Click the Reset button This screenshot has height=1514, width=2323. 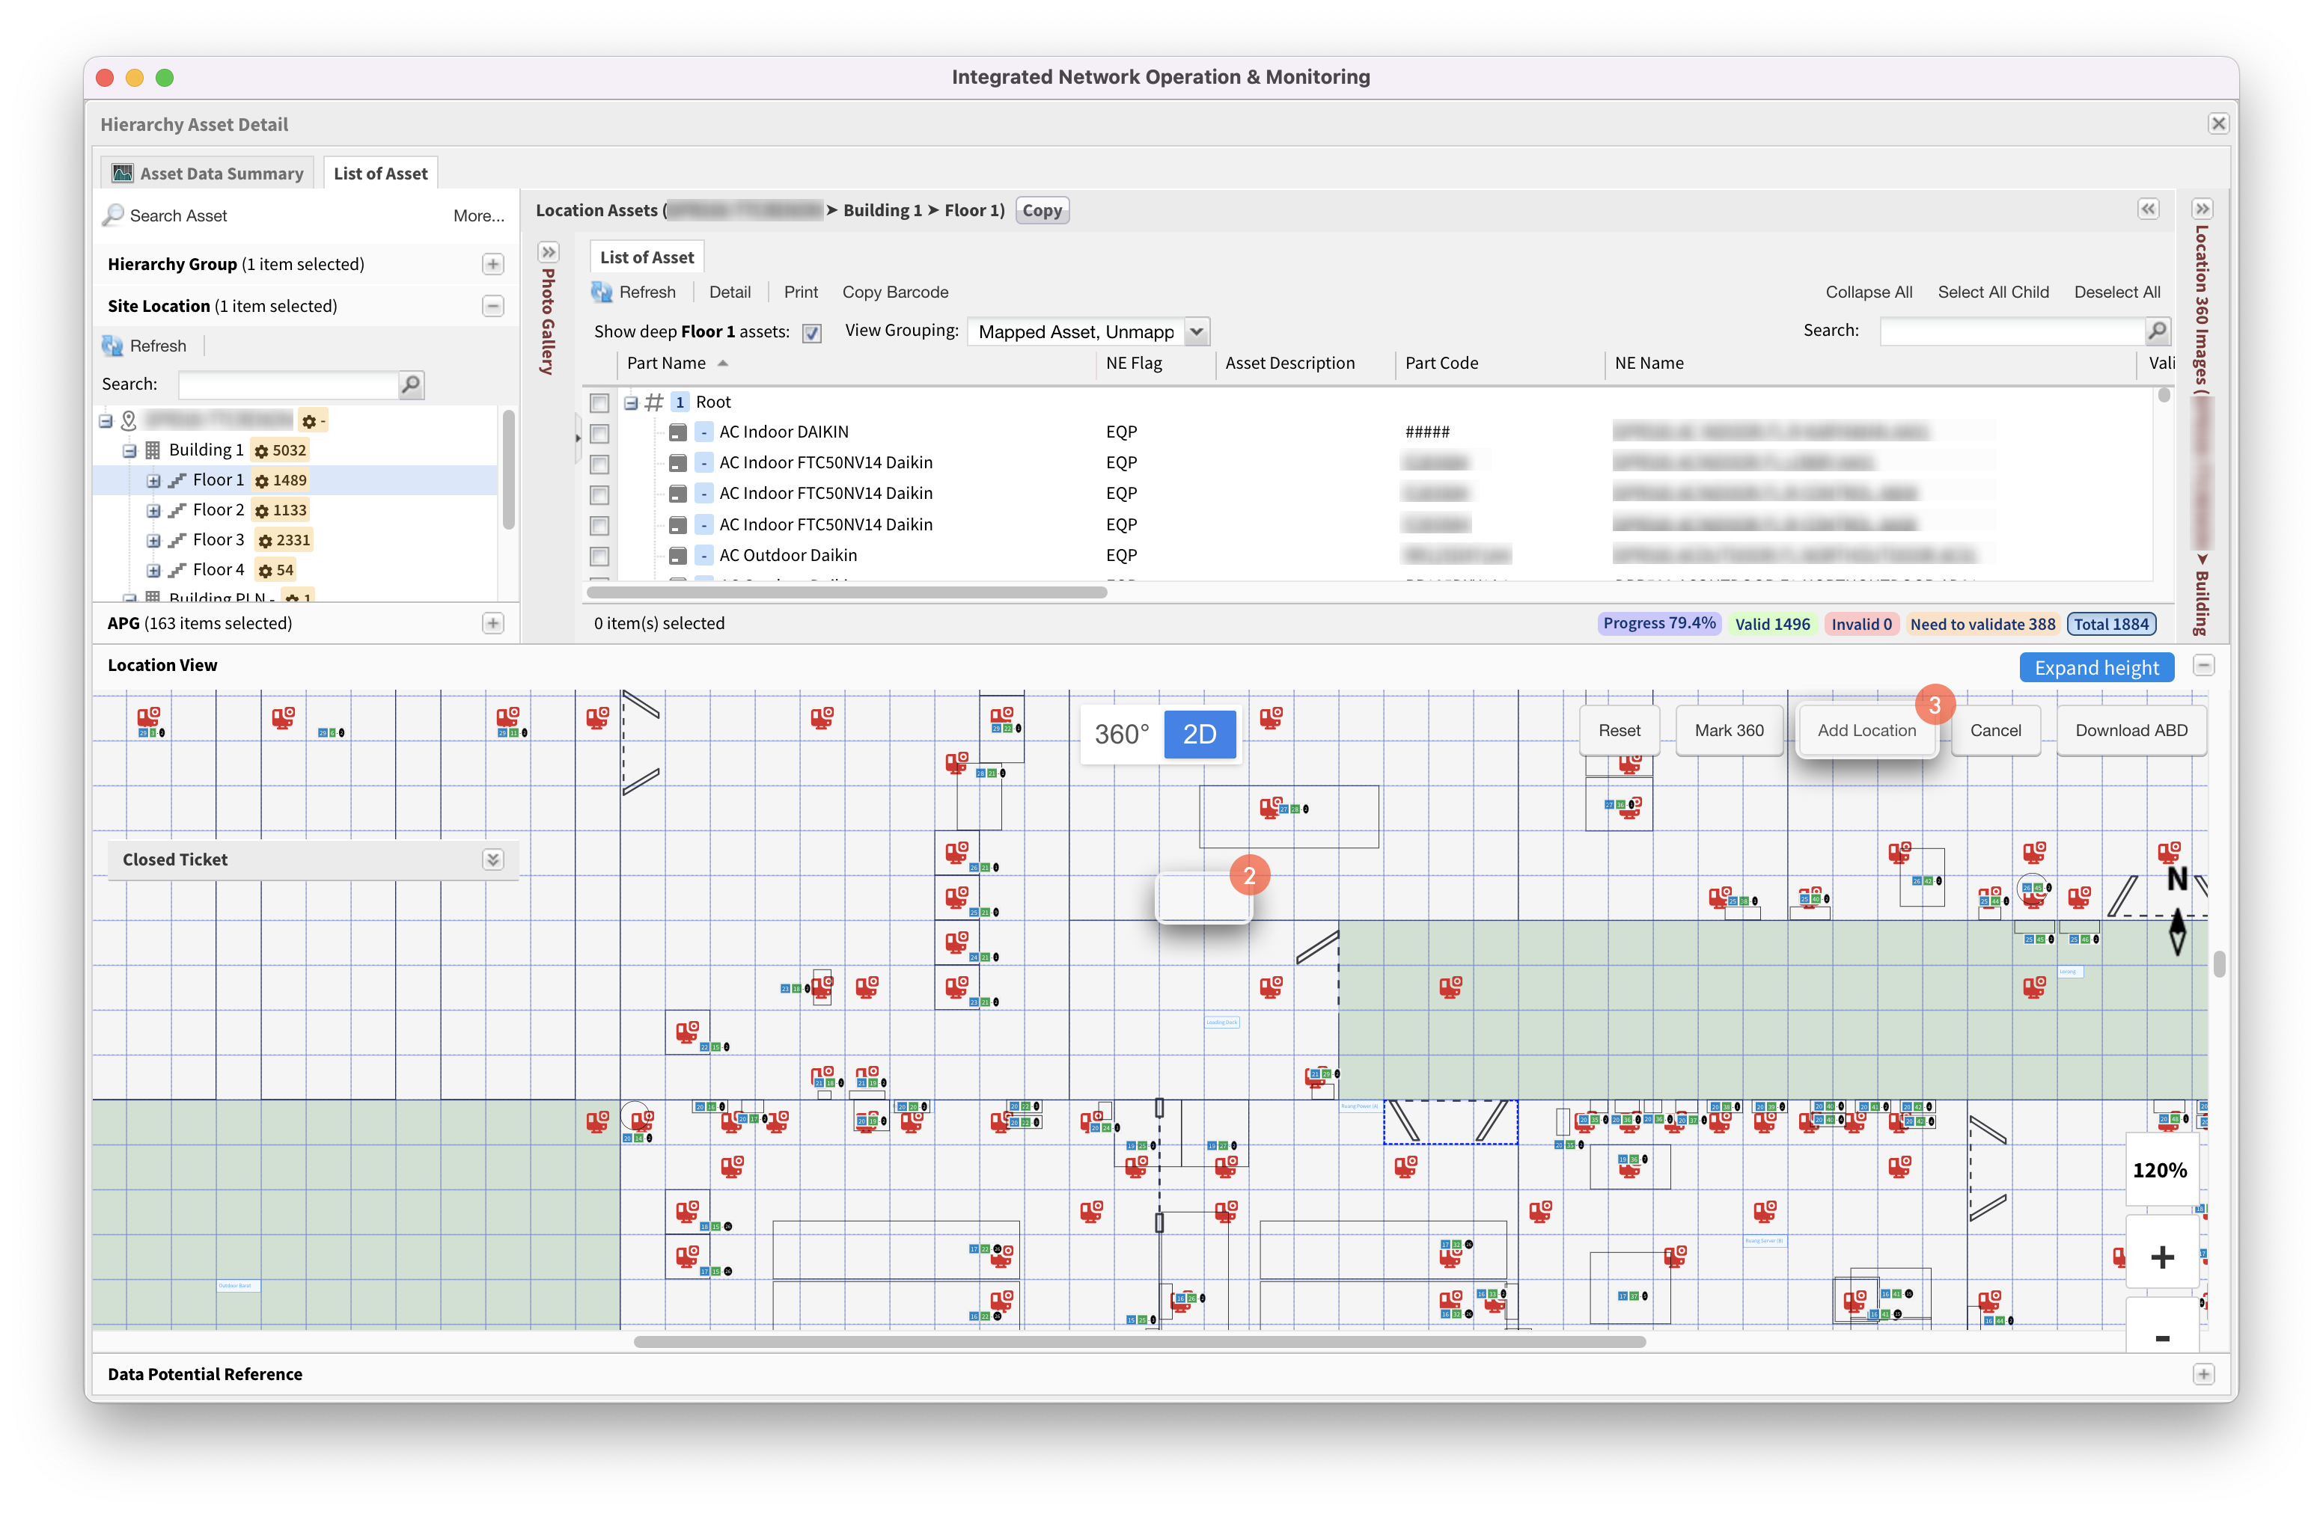pos(1620,729)
